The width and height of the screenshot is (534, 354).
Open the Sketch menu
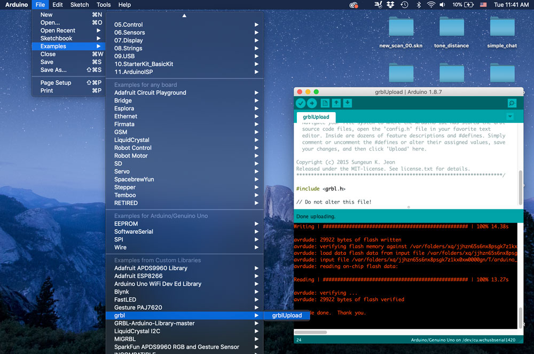coord(80,5)
